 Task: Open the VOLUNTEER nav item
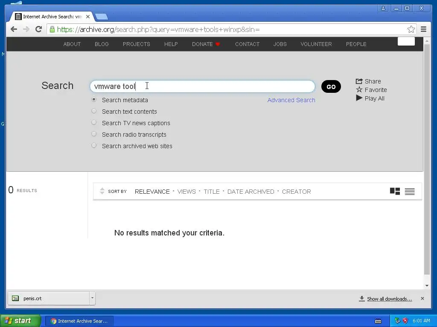click(316, 44)
